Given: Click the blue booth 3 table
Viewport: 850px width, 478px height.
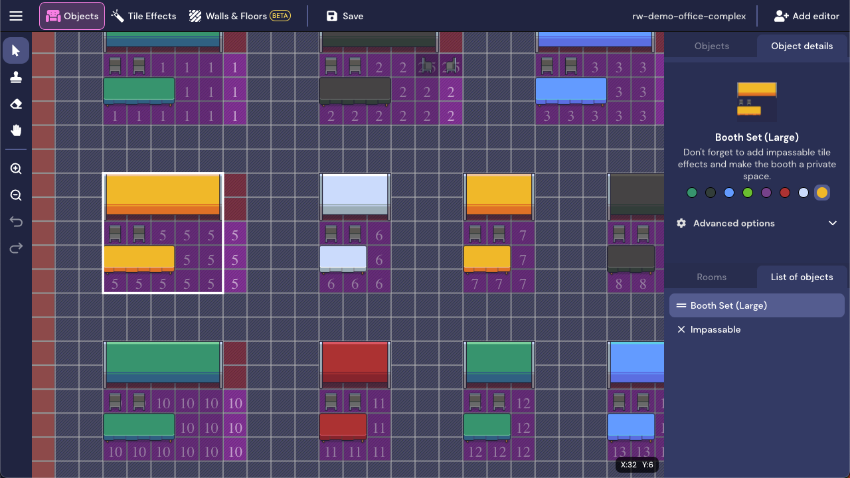Looking at the screenshot, I should click(x=571, y=92).
